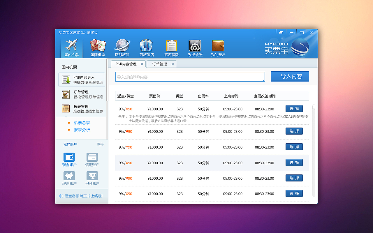Click the 废票改签时间 column header
The width and height of the screenshot is (373, 233).
click(x=265, y=96)
